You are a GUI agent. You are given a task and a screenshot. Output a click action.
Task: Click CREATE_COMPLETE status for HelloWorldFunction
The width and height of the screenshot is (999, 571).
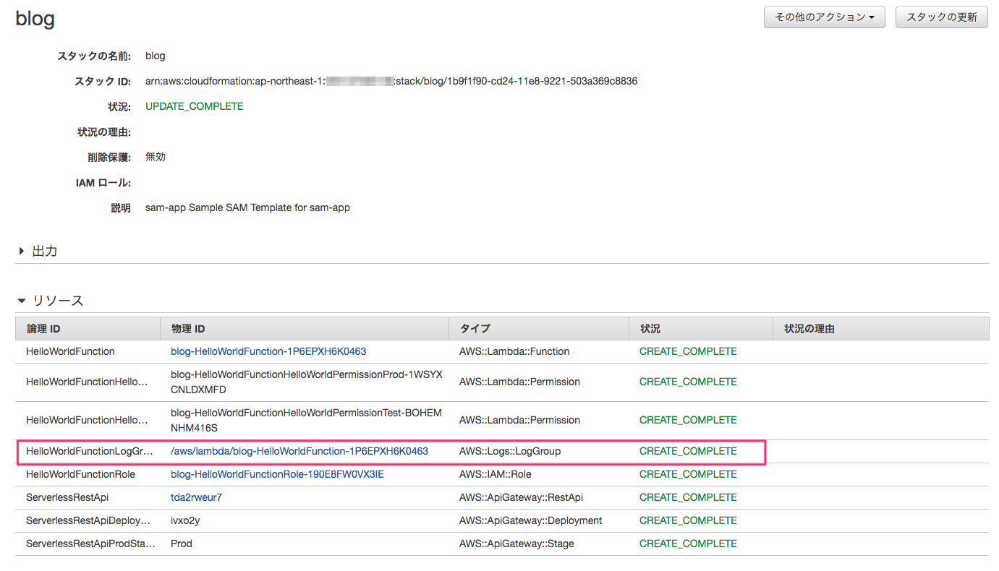point(687,351)
